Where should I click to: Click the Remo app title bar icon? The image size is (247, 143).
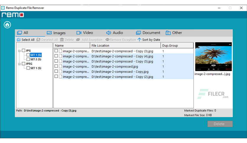click(x=3, y=8)
